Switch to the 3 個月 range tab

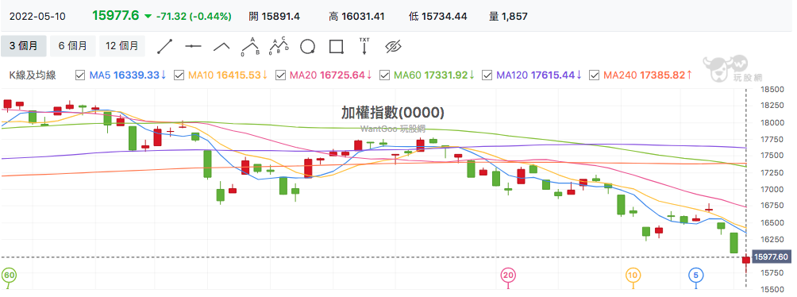pyautogui.click(x=23, y=46)
